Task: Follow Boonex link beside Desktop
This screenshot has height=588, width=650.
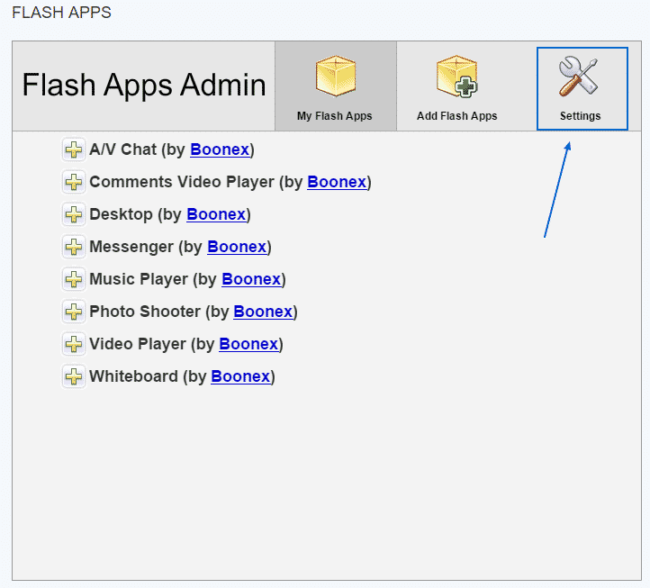Action: 216,214
